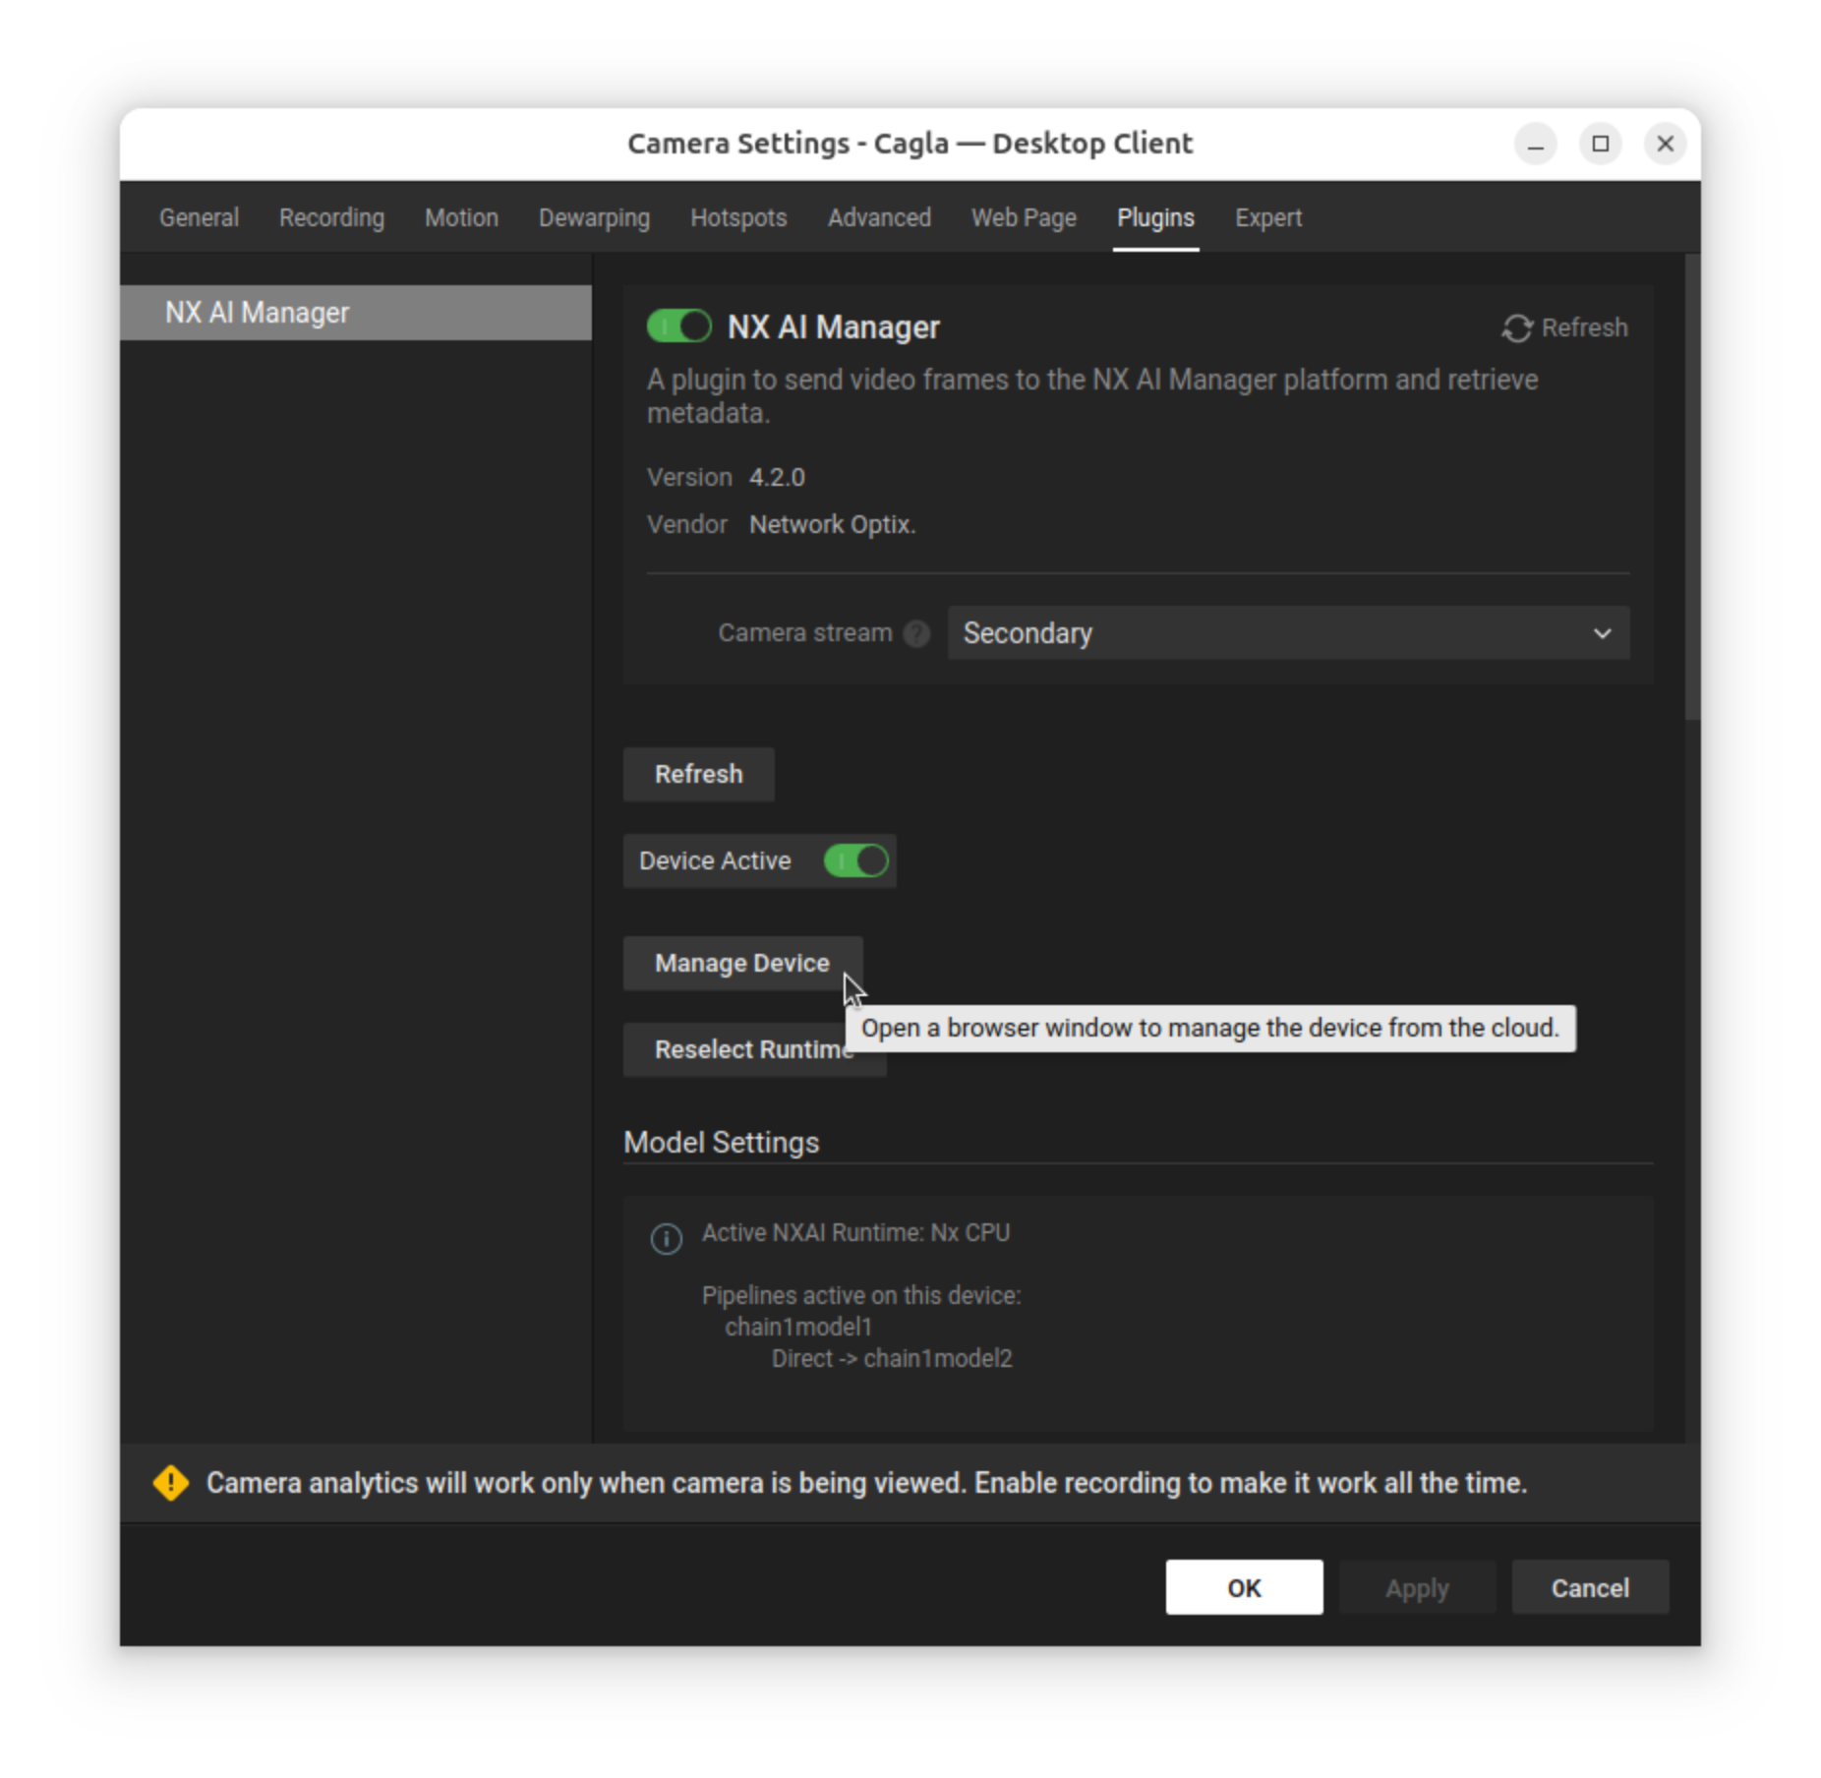
Task: Confirm with the OK button
Action: (x=1244, y=1588)
